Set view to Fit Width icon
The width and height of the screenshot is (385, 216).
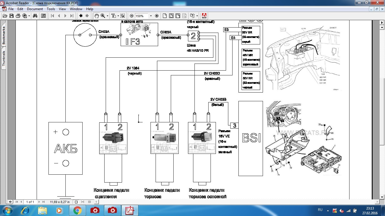coord(178,16)
